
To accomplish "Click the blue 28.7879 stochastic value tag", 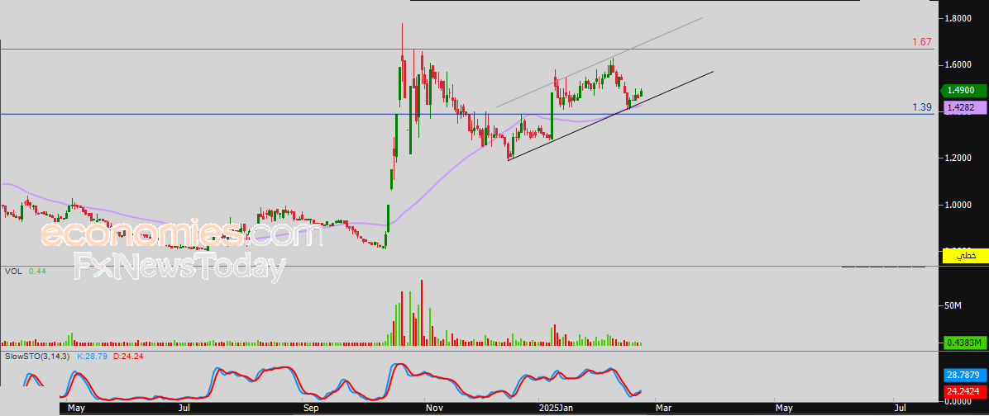I will click(x=963, y=374).
